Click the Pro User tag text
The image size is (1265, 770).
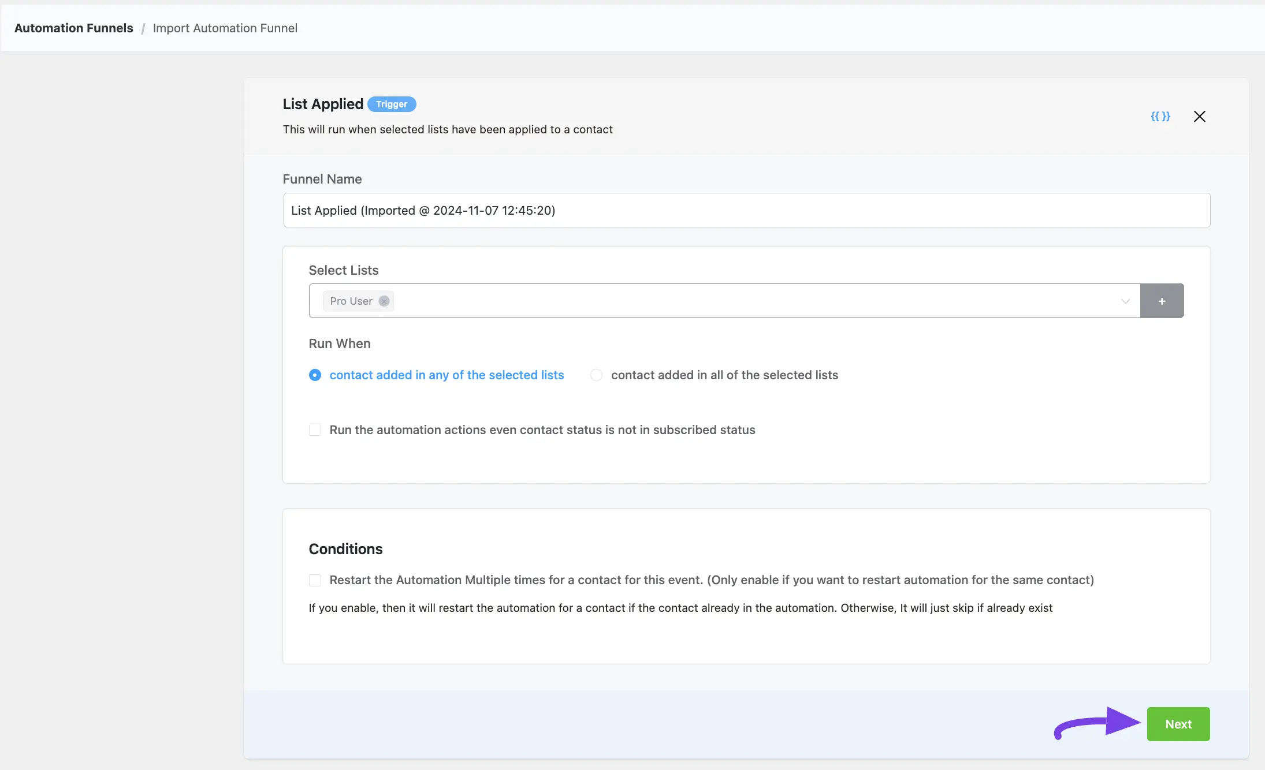pos(351,301)
